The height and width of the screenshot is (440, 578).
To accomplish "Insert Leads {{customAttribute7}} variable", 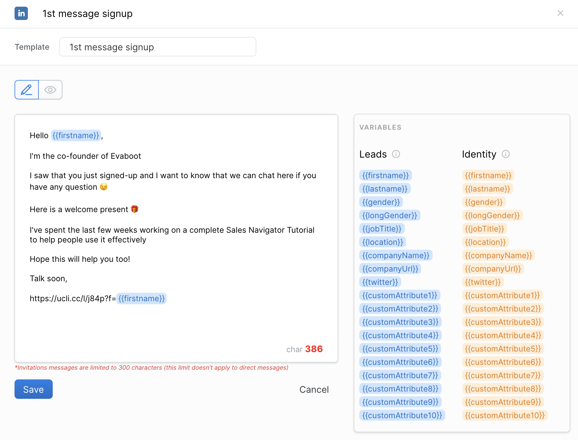I will 400,375.
